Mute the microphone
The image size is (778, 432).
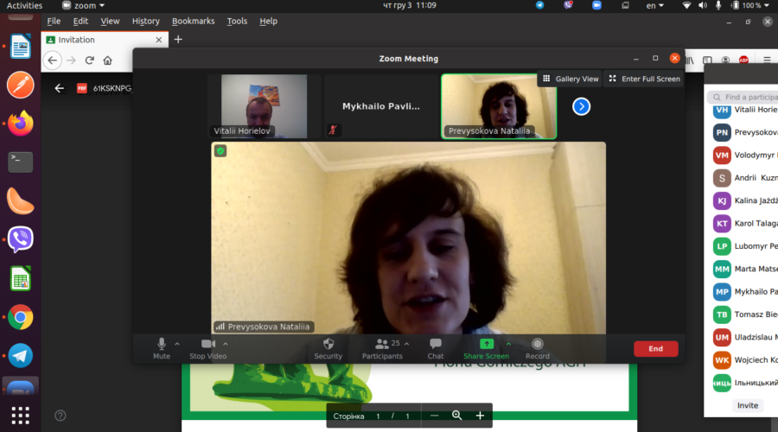[x=162, y=345]
